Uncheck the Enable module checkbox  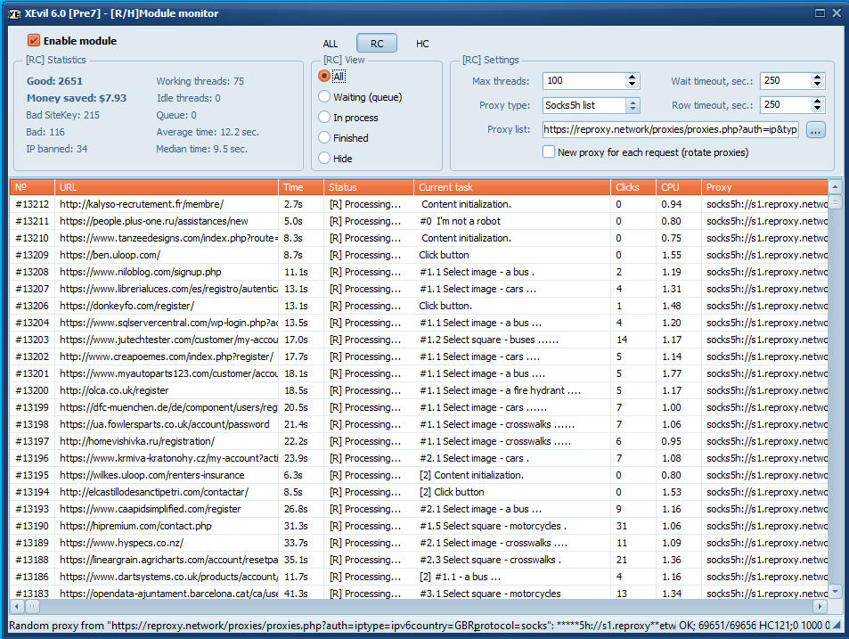tap(34, 41)
